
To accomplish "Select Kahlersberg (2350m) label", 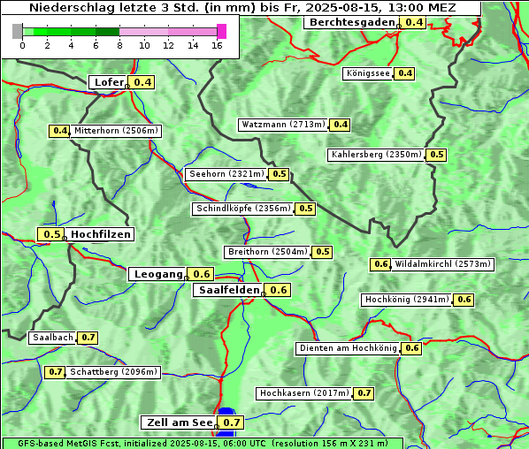I will (x=376, y=155).
